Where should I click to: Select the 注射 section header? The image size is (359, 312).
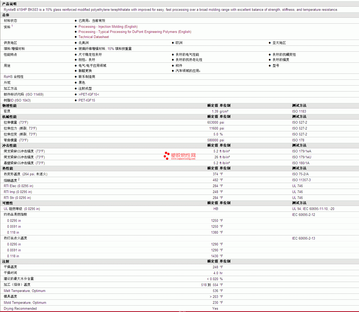pyautogui.click(x=6, y=261)
